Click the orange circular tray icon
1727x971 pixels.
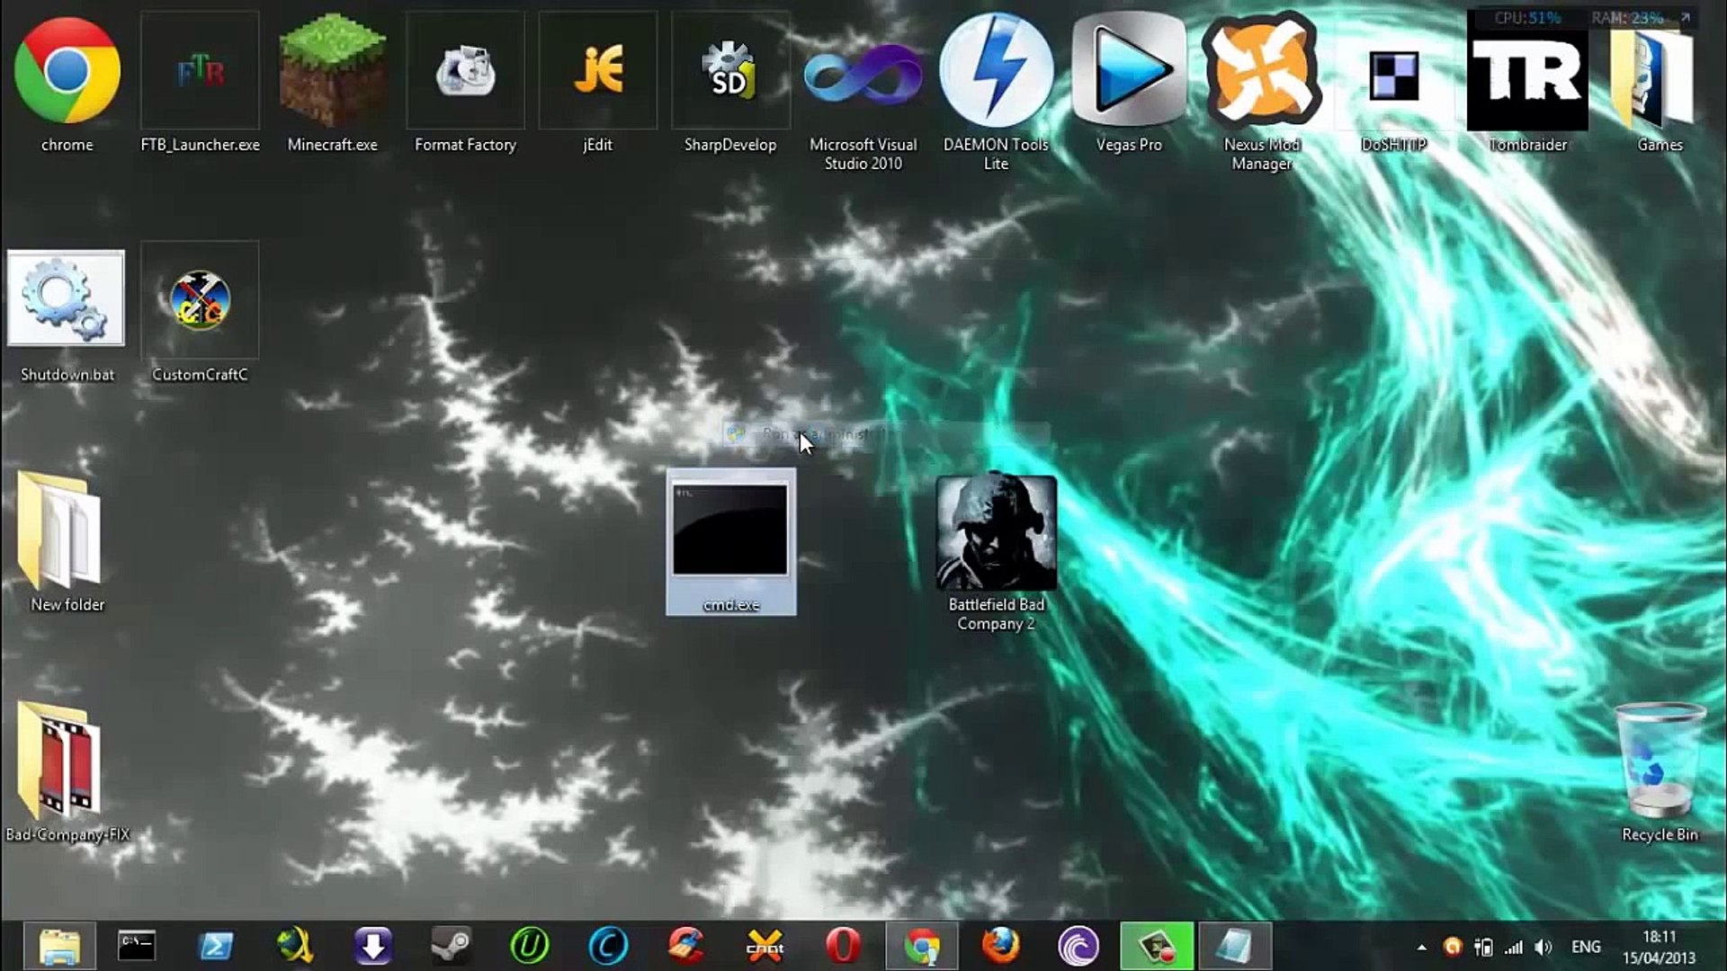tap(1452, 947)
